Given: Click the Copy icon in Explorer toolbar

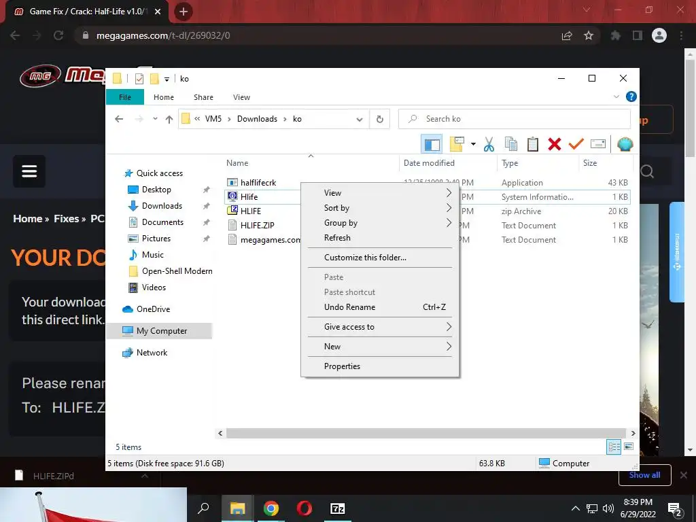Looking at the screenshot, I should point(511,144).
